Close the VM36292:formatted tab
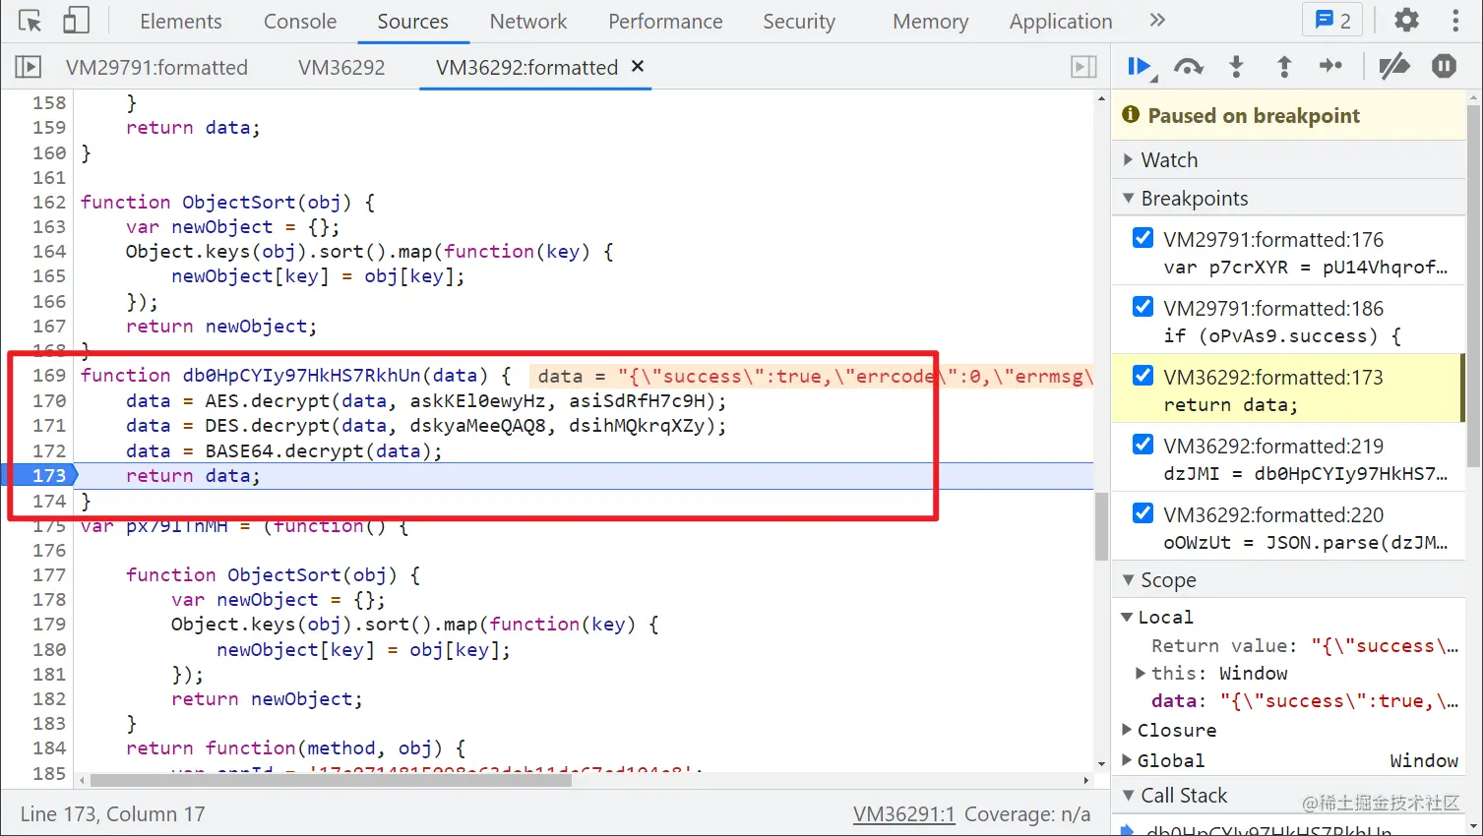 click(638, 66)
